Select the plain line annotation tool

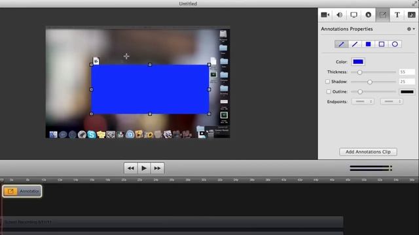[x=355, y=44]
